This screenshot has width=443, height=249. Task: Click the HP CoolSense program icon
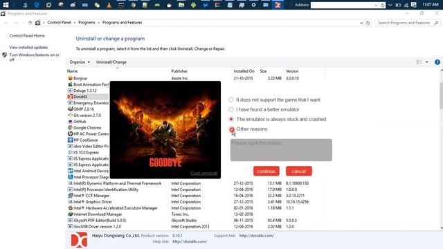(x=70, y=140)
